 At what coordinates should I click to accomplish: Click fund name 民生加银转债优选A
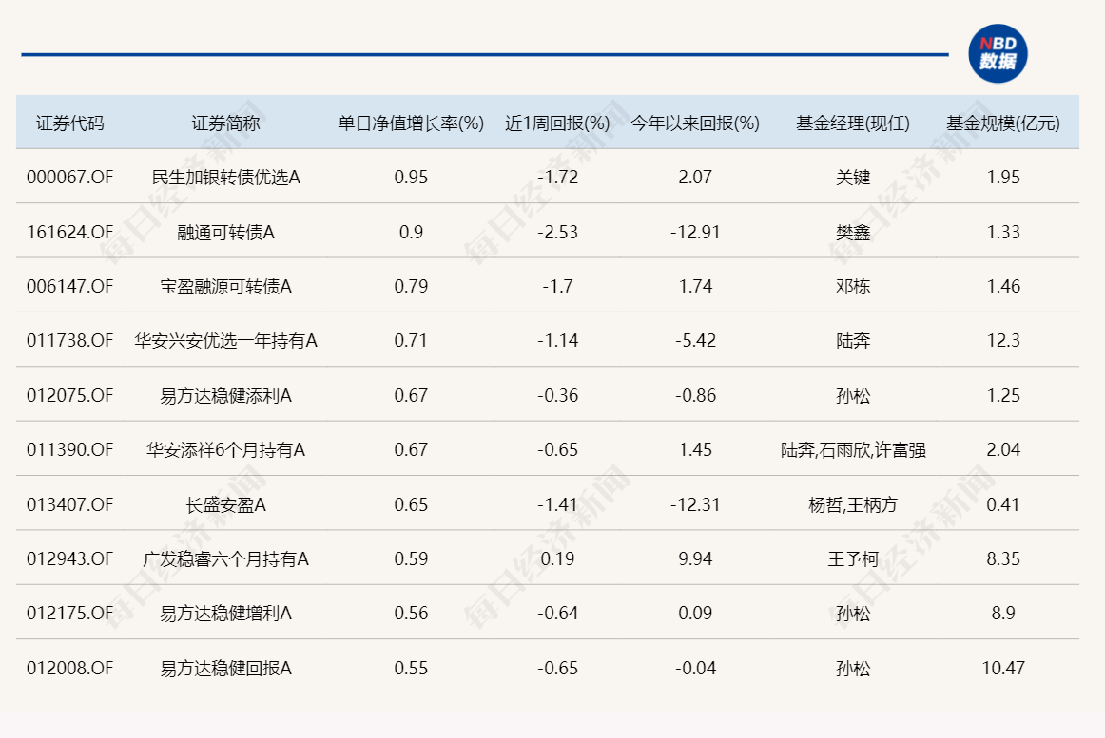pyautogui.click(x=225, y=177)
